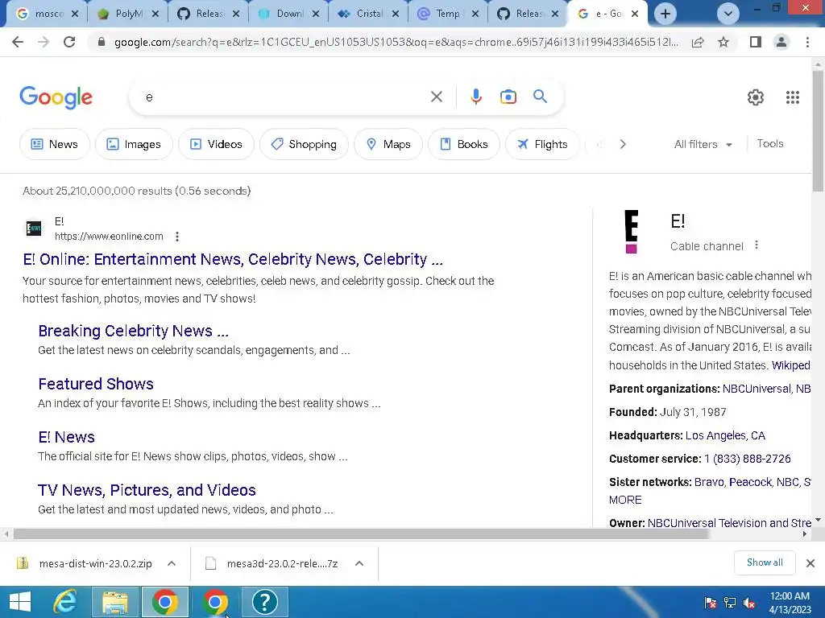Click the Action Center flag tray icon

[711, 603]
